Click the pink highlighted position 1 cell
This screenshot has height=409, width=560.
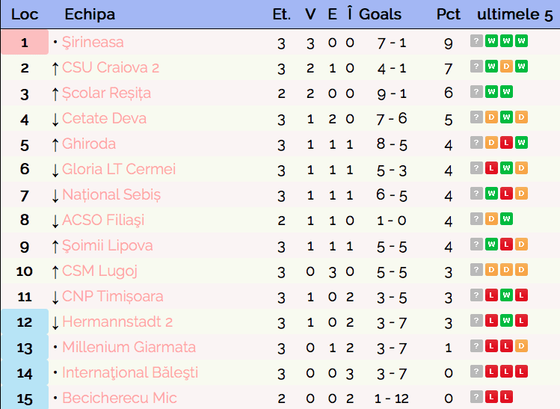[x=25, y=42]
